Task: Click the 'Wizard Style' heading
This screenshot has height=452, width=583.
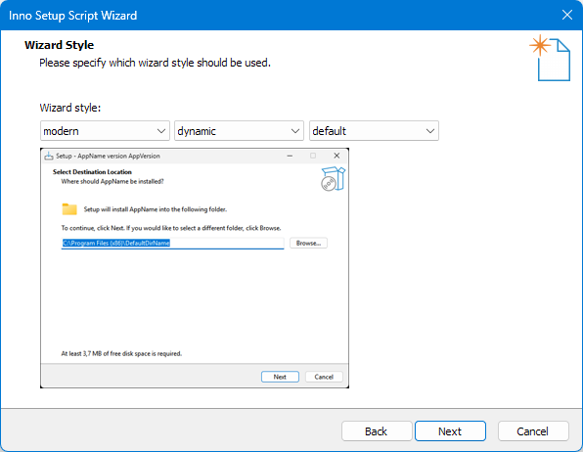Action: pos(59,45)
